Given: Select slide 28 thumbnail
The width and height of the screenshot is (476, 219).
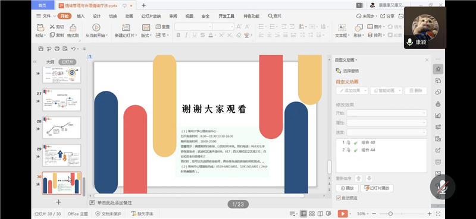Looking at the screenshot, I should (x=62, y=128).
